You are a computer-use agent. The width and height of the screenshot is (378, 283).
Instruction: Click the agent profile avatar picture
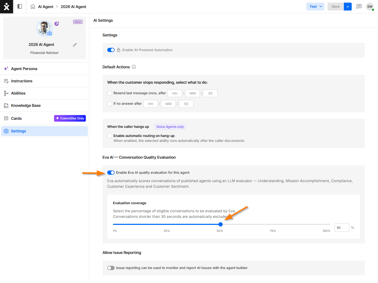(44, 28)
